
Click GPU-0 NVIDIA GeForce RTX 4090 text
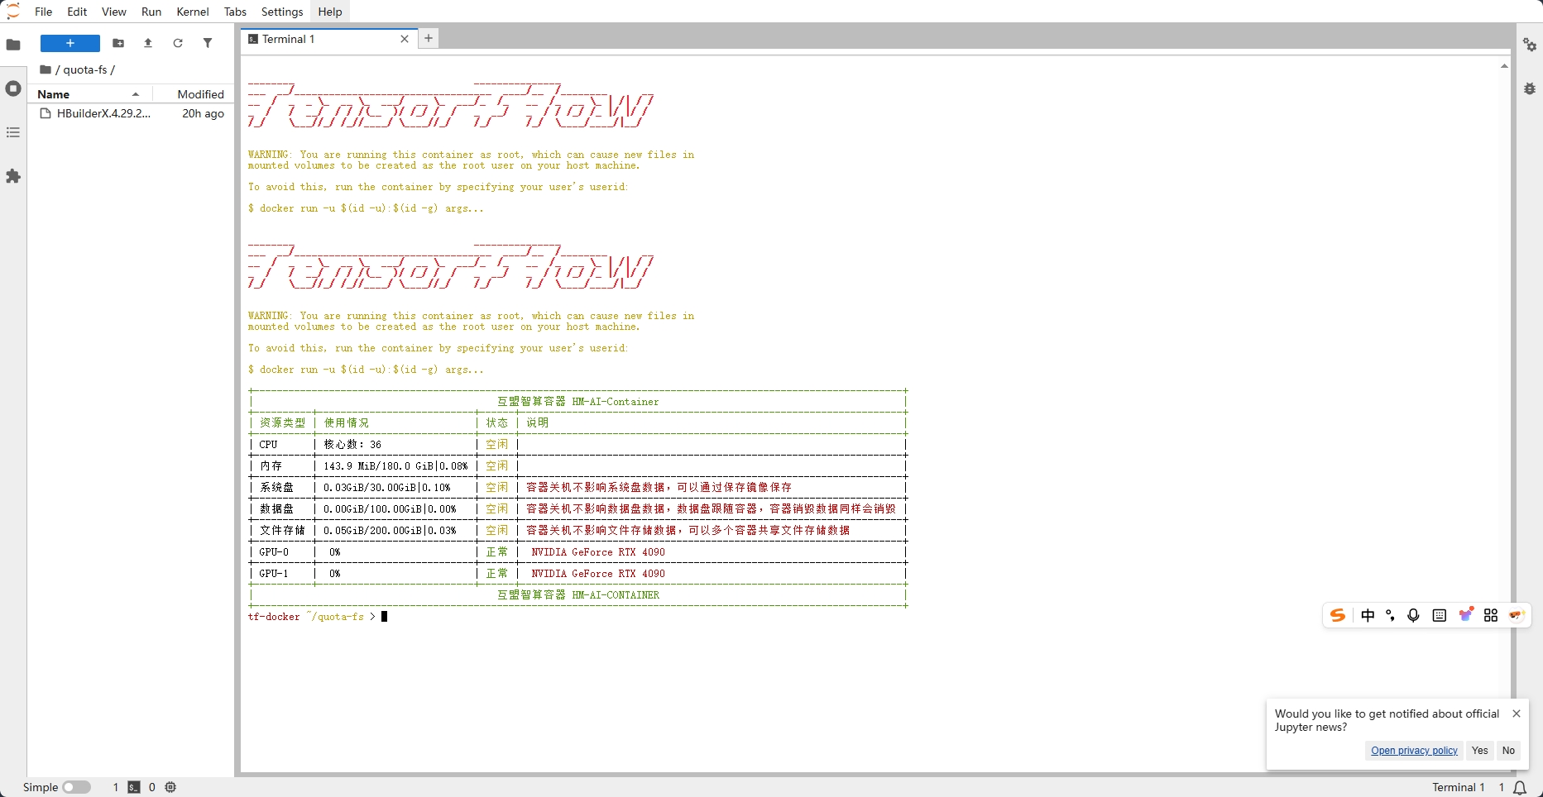click(598, 552)
